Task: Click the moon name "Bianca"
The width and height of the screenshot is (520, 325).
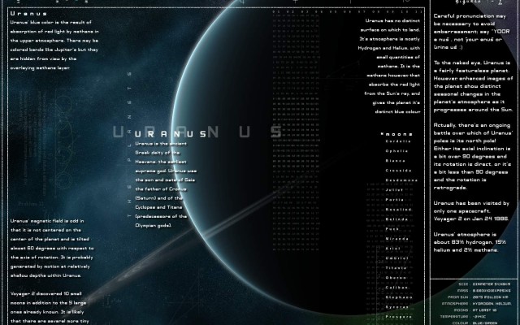Action: (396, 161)
